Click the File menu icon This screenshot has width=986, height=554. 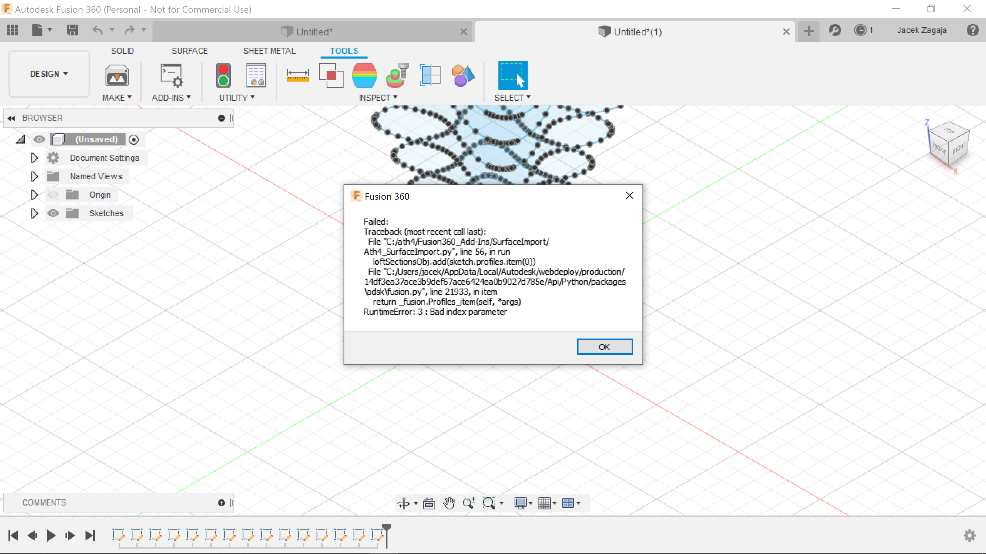point(37,30)
